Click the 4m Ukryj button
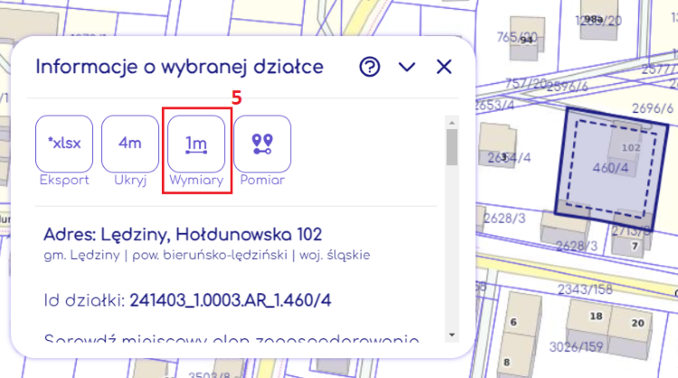 (x=130, y=143)
